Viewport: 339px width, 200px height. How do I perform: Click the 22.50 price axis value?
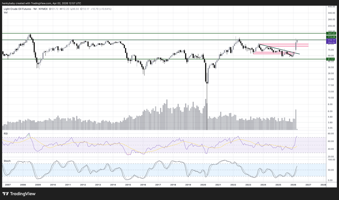[x=331, y=79]
